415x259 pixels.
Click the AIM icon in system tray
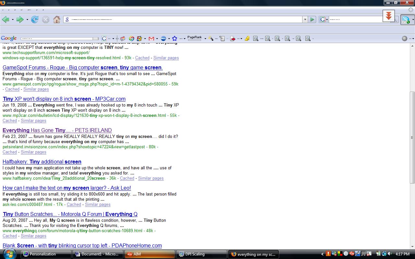352,254
